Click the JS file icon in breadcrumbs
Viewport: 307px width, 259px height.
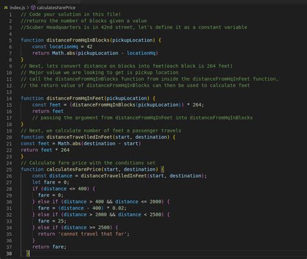6,8
